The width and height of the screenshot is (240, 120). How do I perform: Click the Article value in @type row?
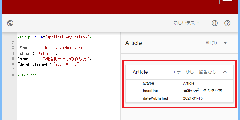click(x=189, y=83)
